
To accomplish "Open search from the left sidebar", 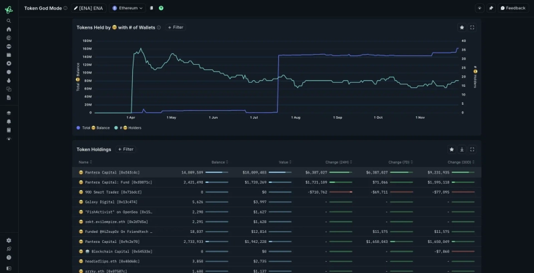I will click(x=9, y=21).
